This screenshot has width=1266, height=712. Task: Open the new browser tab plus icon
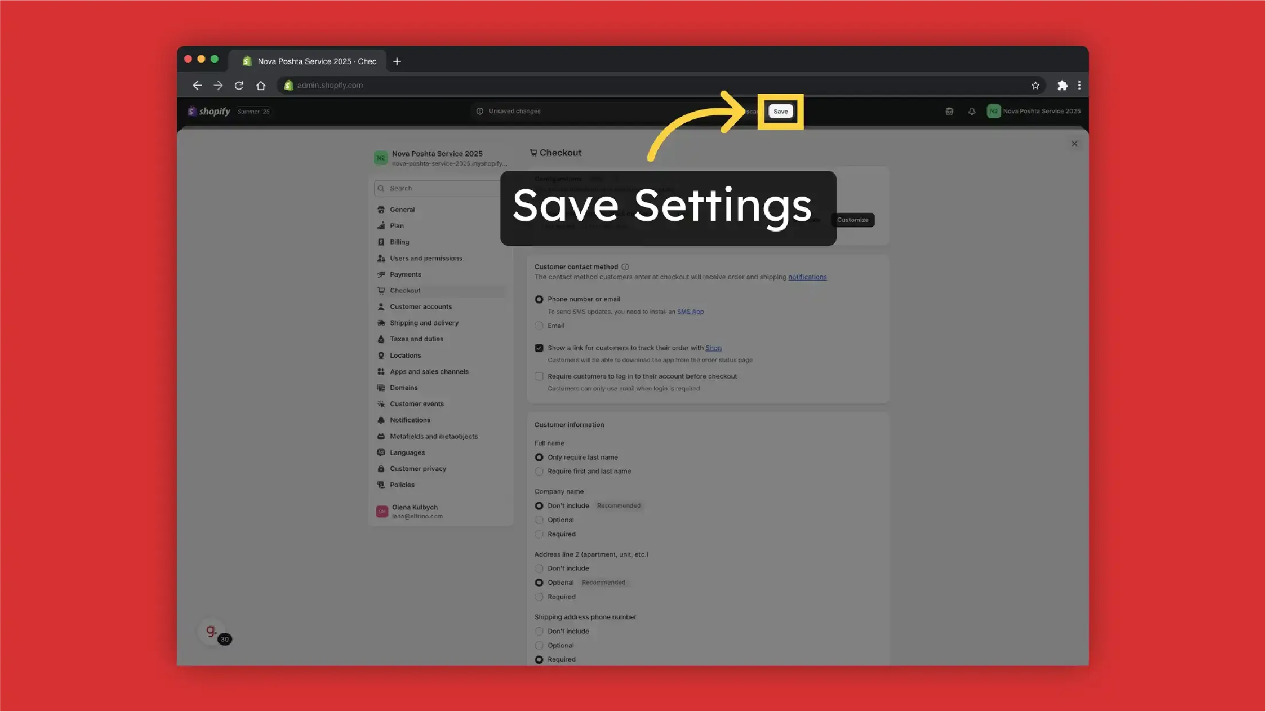(397, 61)
